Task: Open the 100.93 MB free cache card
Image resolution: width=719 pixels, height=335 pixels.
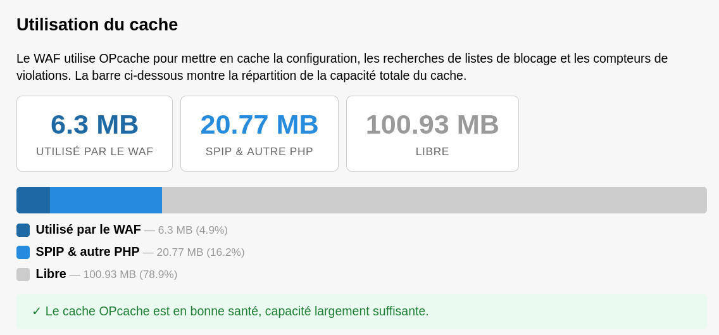Action: [x=432, y=134]
